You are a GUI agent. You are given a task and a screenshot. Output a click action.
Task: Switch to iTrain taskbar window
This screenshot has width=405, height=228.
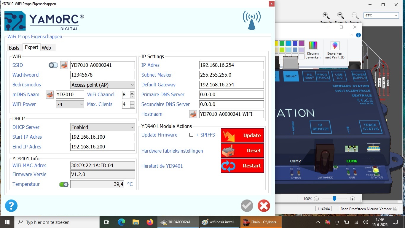[x=261, y=222]
